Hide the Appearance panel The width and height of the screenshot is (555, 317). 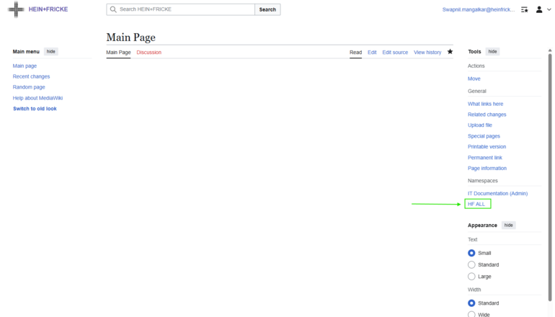click(508, 226)
